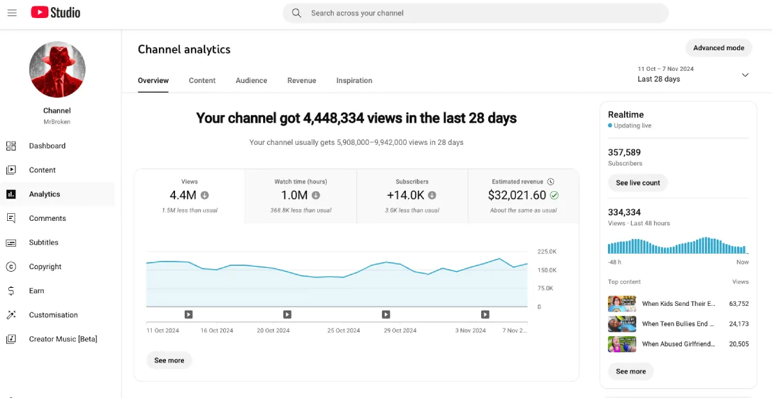Screen dimensions: 772x398
Task: Click the hamburger menu icon
Action: [x=12, y=12]
